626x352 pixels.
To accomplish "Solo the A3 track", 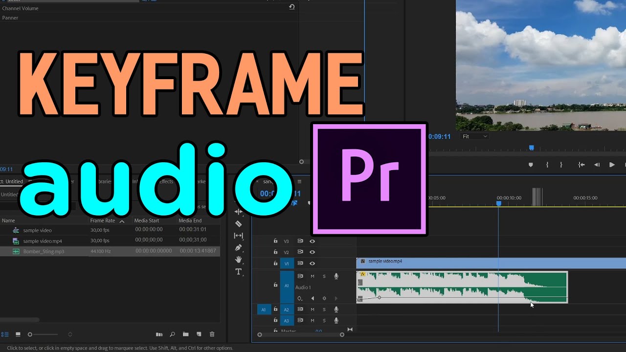I will pyautogui.click(x=324, y=321).
